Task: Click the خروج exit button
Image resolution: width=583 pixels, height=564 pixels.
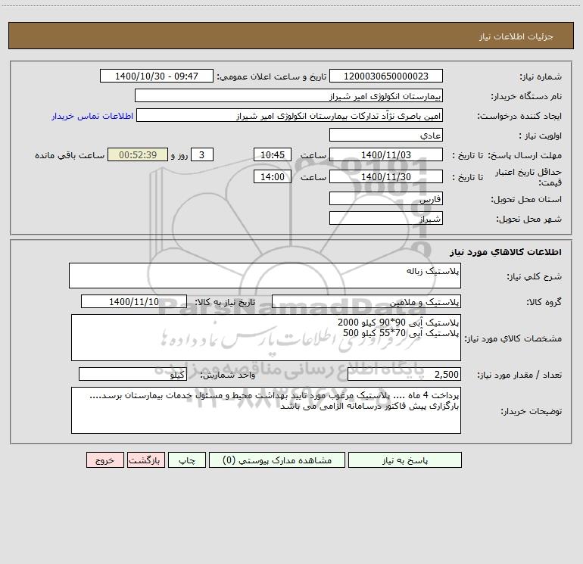Action: (x=104, y=460)
